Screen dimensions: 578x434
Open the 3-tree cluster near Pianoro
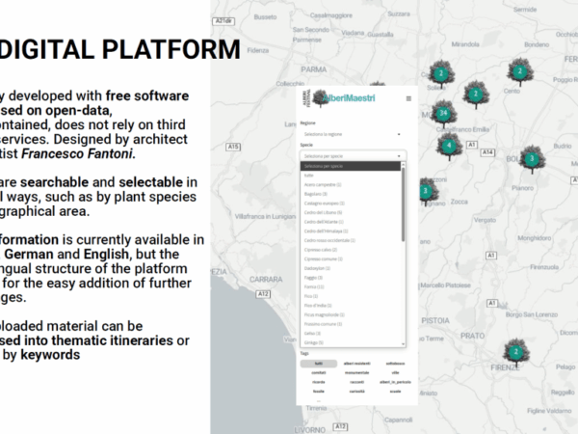coord(530,158)
